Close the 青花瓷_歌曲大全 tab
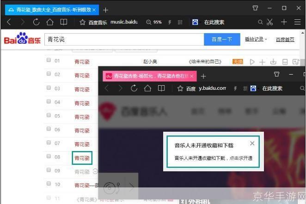Viewport: 306px width, 204px height. tap(94, 10)
